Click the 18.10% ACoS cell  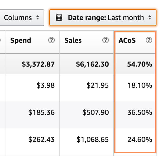(x=140, y=86)
